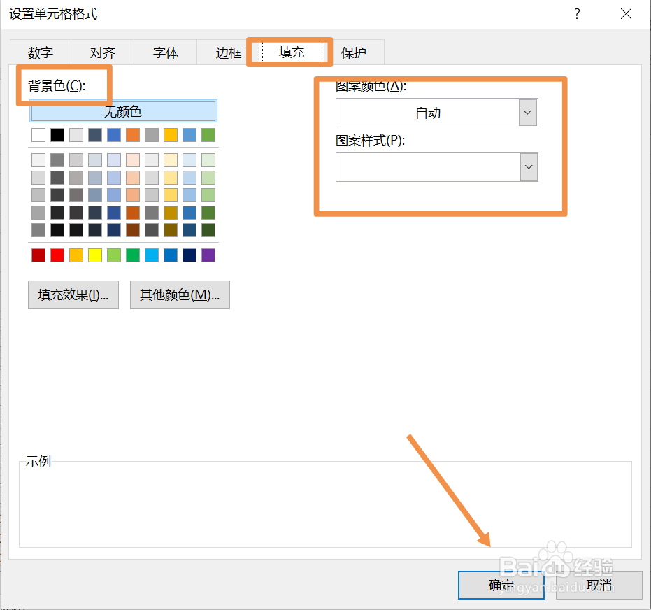Select the dark navy standard color
The width and height of the screenshot is (651, 610).
pos(189,255)
